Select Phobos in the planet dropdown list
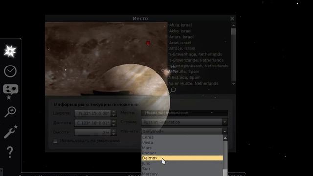The image size is (313, 176). click(x=182, y=153)
